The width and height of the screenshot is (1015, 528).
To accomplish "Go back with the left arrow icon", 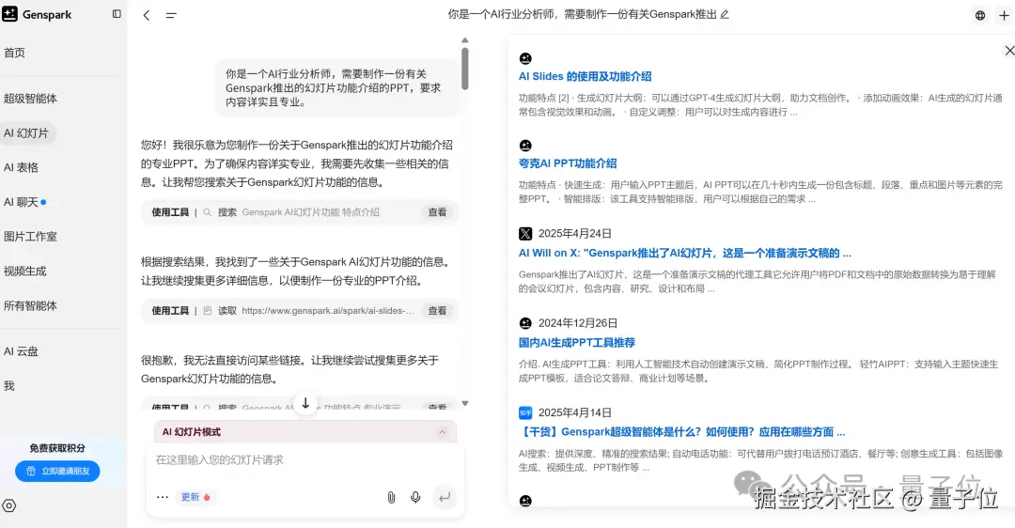I will click(147, 15).
